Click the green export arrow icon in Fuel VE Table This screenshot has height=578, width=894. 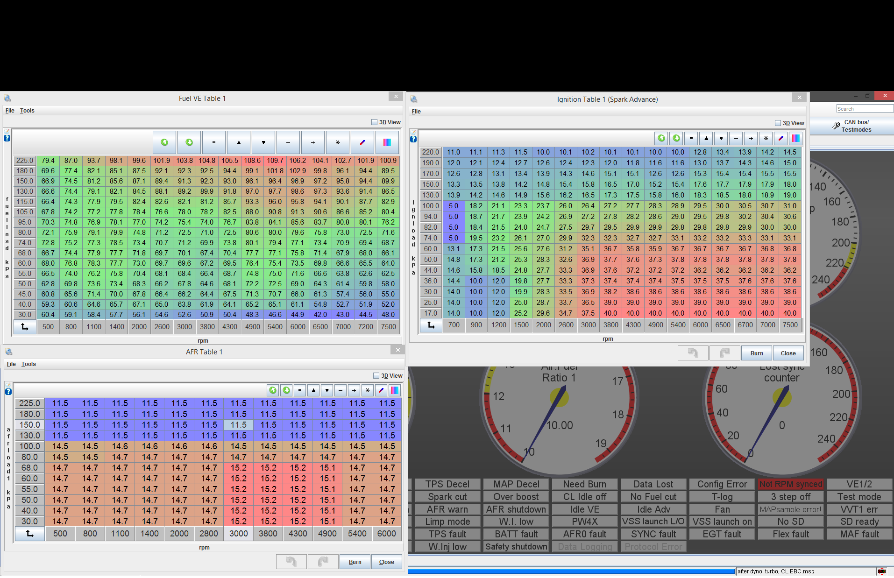point(164,142)
